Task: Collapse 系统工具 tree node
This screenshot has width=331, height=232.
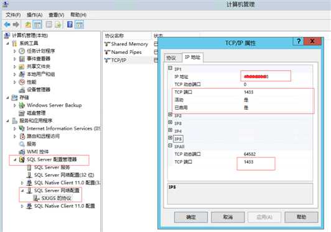Action: pyautogui.click(x=8, y=43)
